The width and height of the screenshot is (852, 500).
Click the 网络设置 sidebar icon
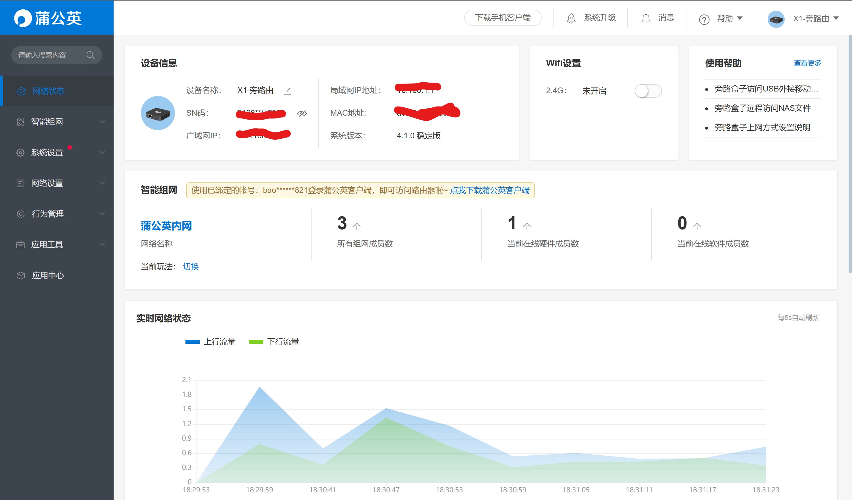pyautogui.click(x=21, y=183)
